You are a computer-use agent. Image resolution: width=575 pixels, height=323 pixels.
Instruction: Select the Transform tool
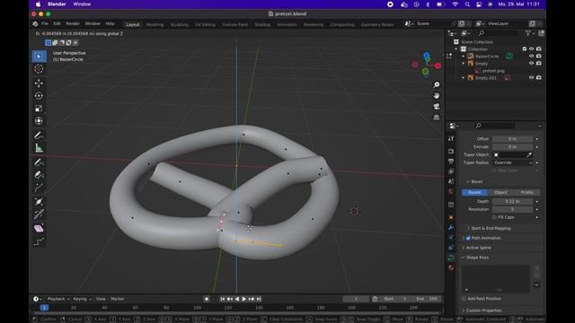click(x=39, y=121)
